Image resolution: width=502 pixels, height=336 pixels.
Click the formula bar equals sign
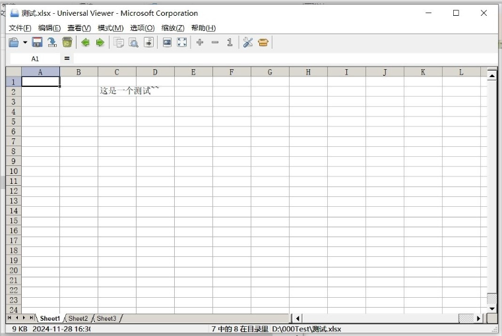(x=67, y=59)
